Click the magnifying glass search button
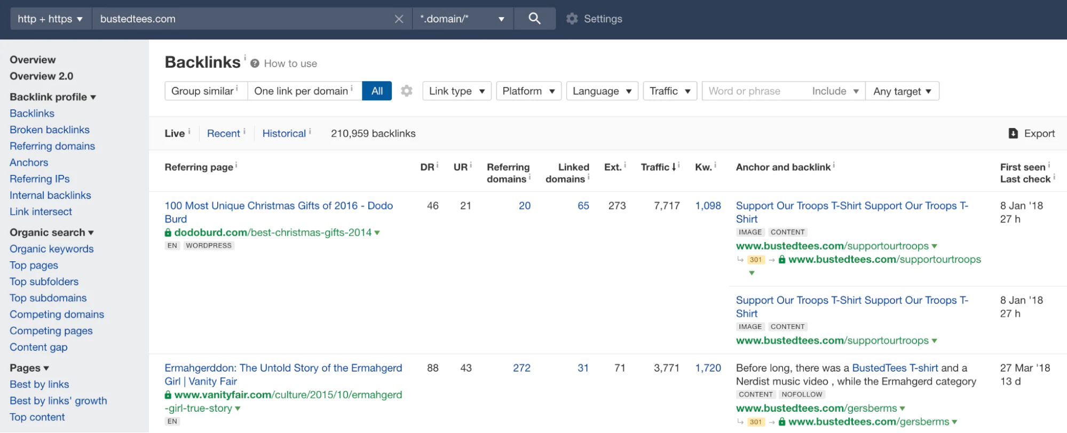This screenshot has height=433, width=1067. click(534, 19)
